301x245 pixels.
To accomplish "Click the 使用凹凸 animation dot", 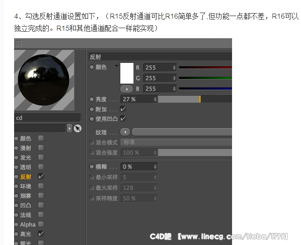I will 92,119.
